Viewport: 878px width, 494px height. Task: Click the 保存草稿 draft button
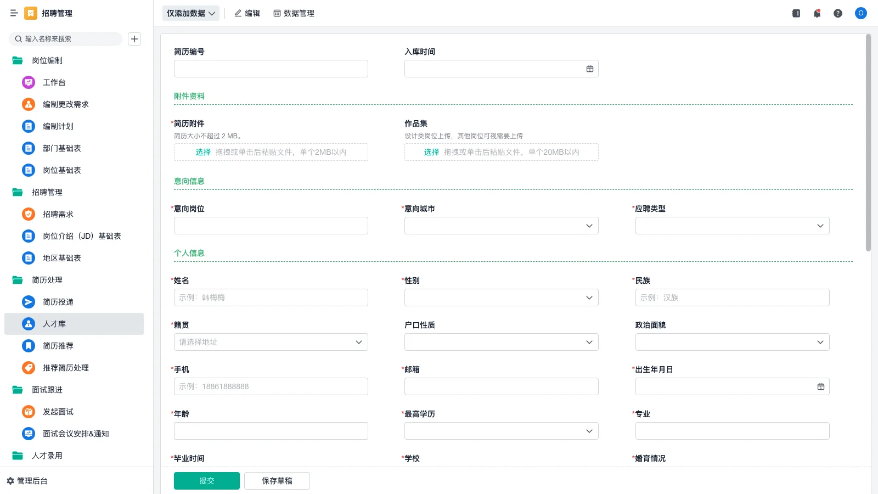pos(277,480)
